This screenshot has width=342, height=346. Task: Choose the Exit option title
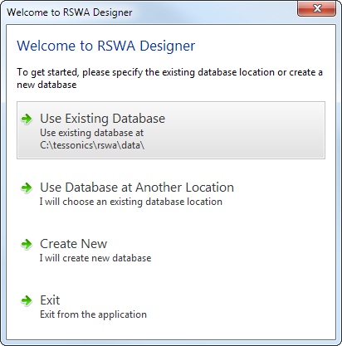(50, 300)
